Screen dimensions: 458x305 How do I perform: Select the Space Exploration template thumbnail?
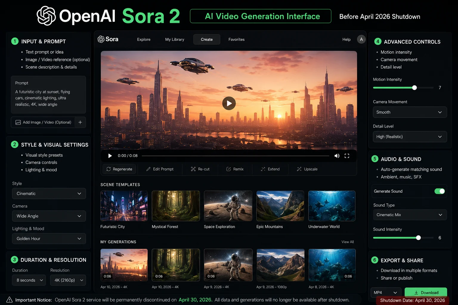(x=228, y=206)
